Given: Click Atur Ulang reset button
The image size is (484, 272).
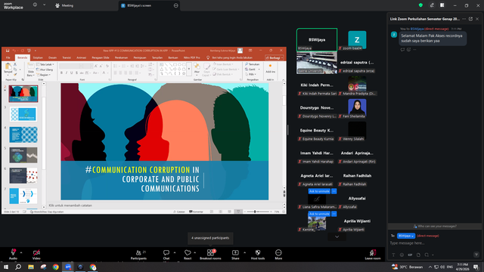Looking at the screenshot, I should pos(45,70).
